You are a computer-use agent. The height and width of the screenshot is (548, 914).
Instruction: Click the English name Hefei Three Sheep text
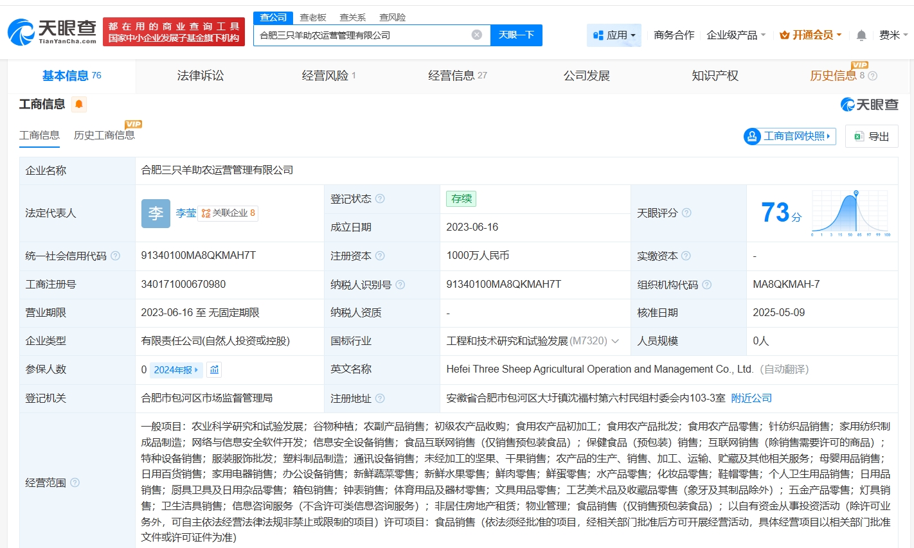(x=600, y=369)
